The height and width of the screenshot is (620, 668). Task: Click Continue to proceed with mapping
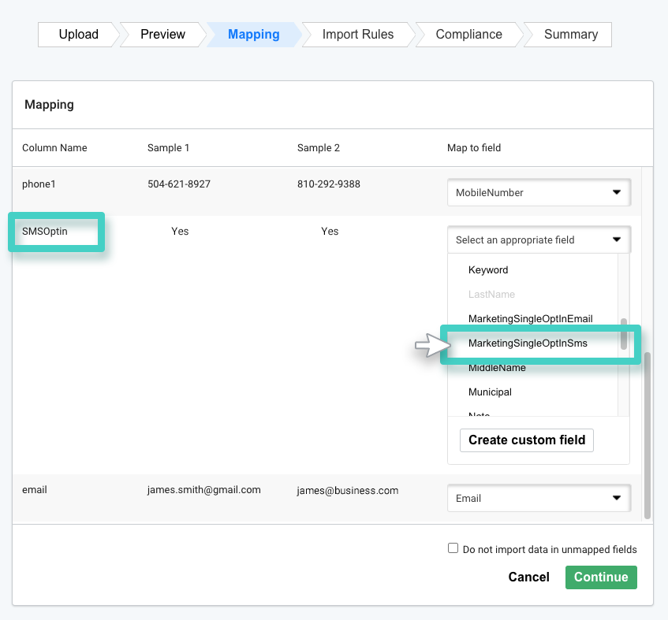601,577
